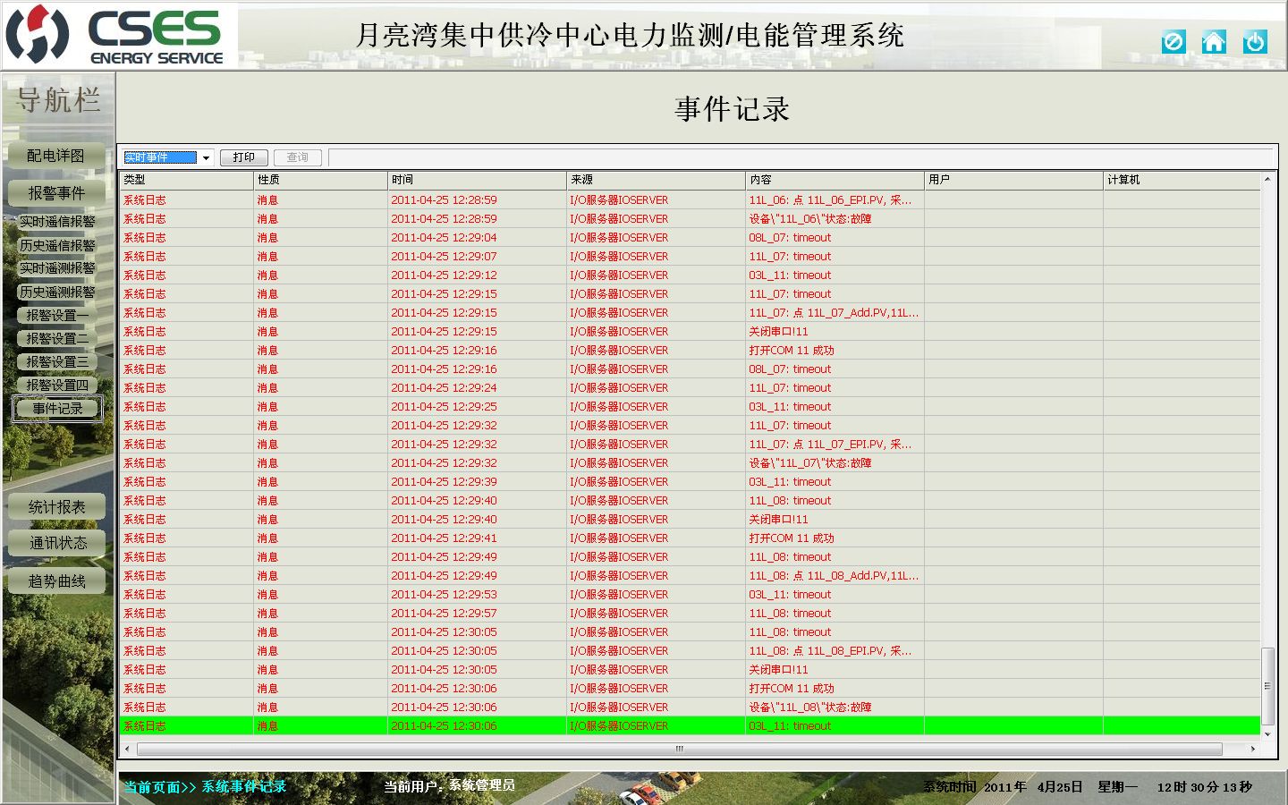Go to 历史遥测报警 page
The width and height of the screenshot is (1288, 805).
[x=57, y=292]
